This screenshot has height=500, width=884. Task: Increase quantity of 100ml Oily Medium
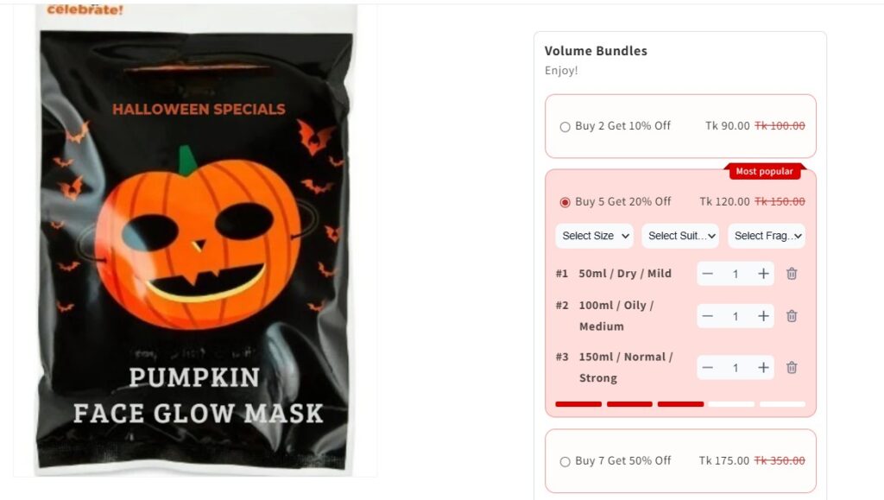pos(763,316)
